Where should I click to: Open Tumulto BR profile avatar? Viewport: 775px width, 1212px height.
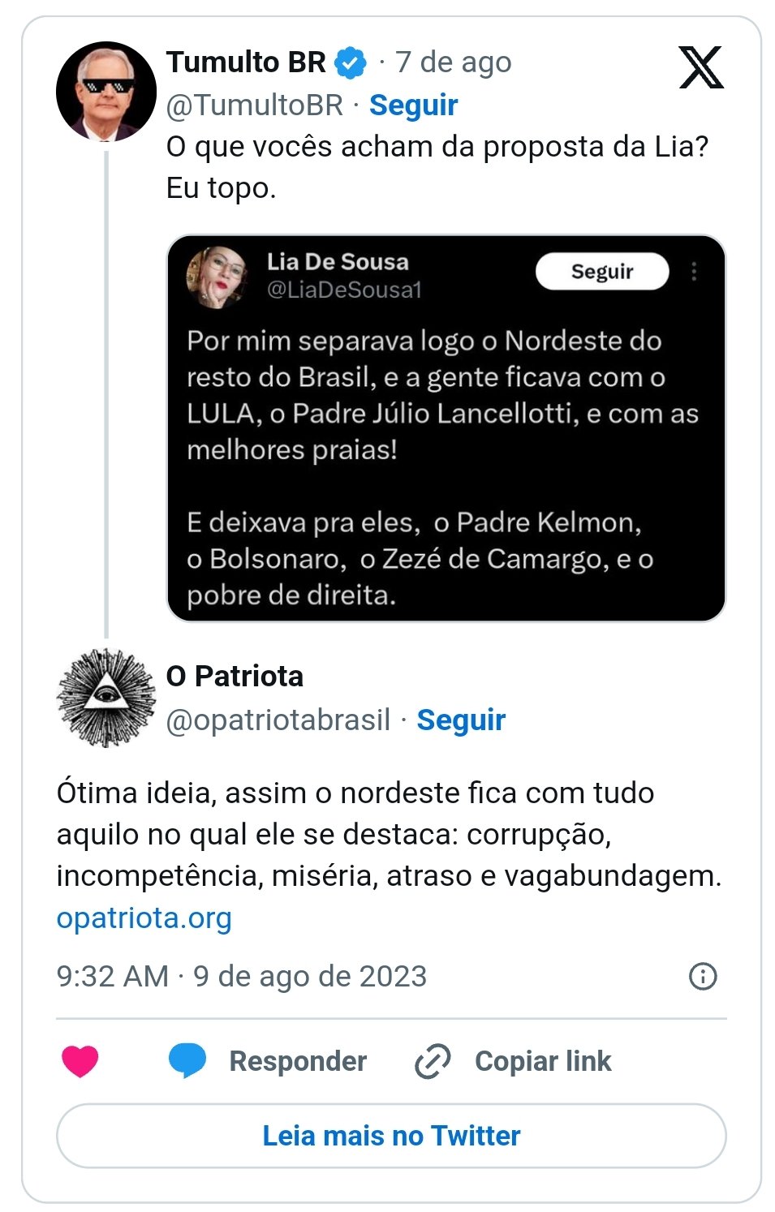(x=105, y=92)
